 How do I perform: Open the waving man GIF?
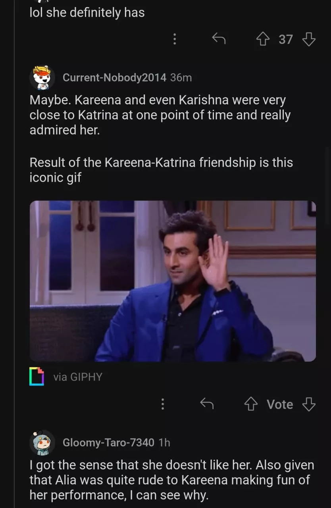tap(173, 281)
